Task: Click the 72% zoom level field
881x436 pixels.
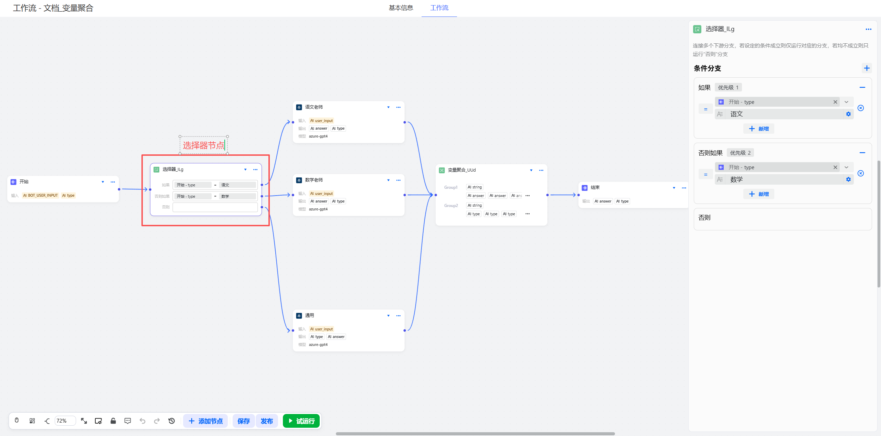Action: tap(65, 421)
